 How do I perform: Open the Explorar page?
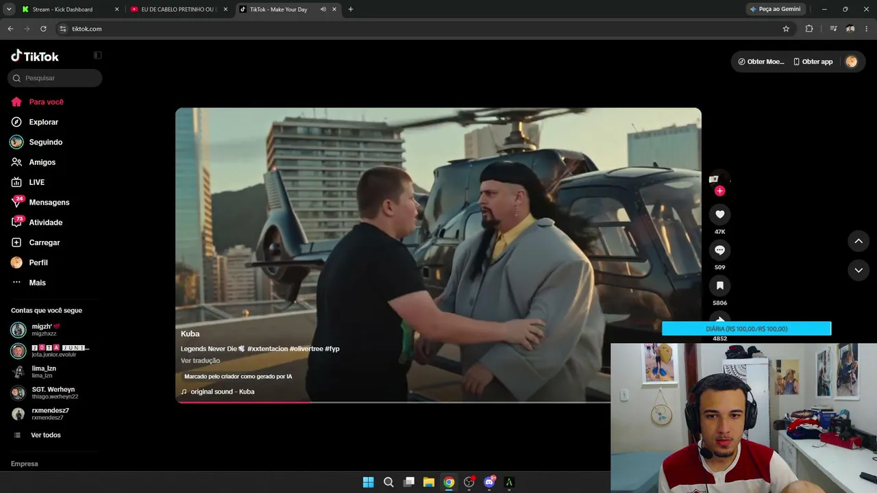point(43,122)
